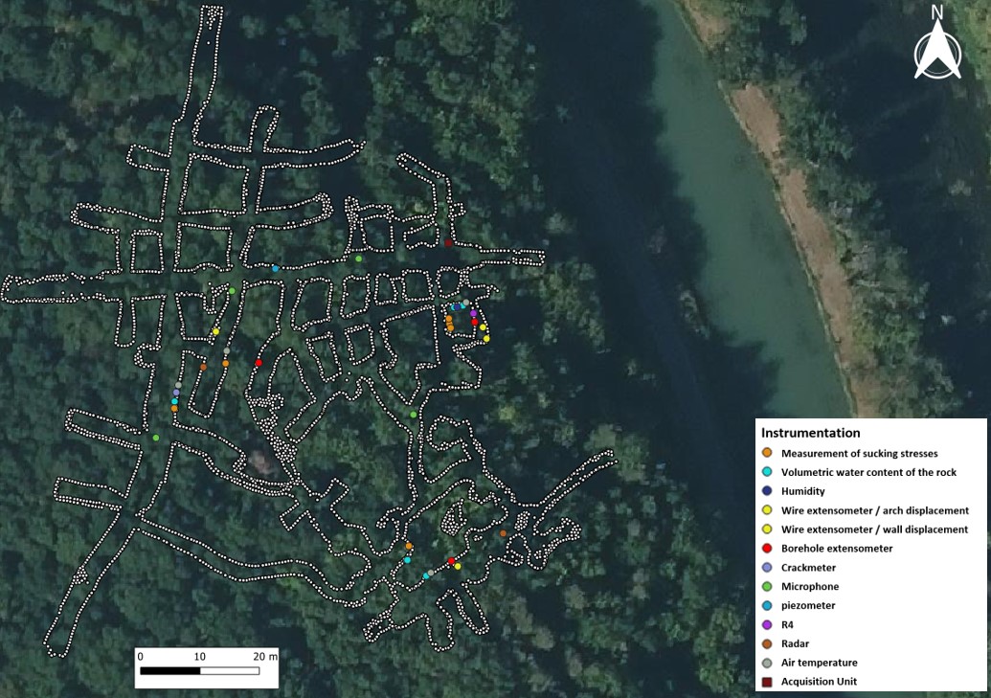The width and height of the screenshot is (991, 698).
Task: Click the red borehole extensometer marker below R4 marker
Action: (x=475, y=322)
